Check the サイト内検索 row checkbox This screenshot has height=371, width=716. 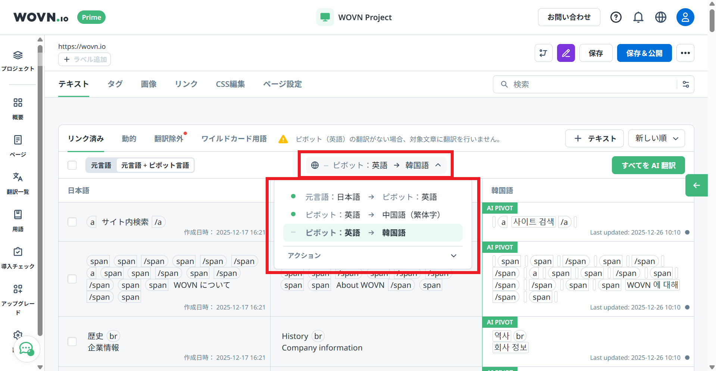tap(72, 222)
